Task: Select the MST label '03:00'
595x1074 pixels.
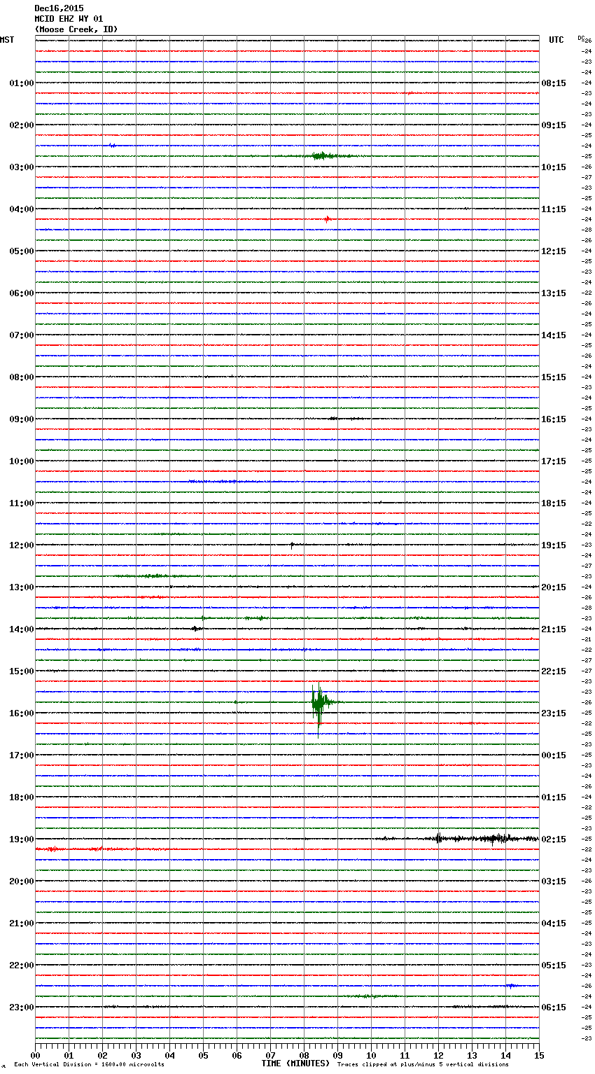Action: [x=21, y=167]
